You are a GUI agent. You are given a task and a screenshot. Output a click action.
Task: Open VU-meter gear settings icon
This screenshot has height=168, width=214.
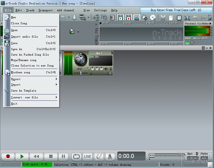192,43
